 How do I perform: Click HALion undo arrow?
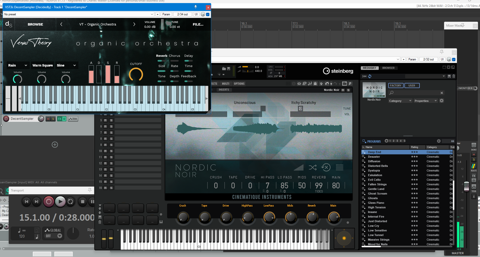point(327,83)
